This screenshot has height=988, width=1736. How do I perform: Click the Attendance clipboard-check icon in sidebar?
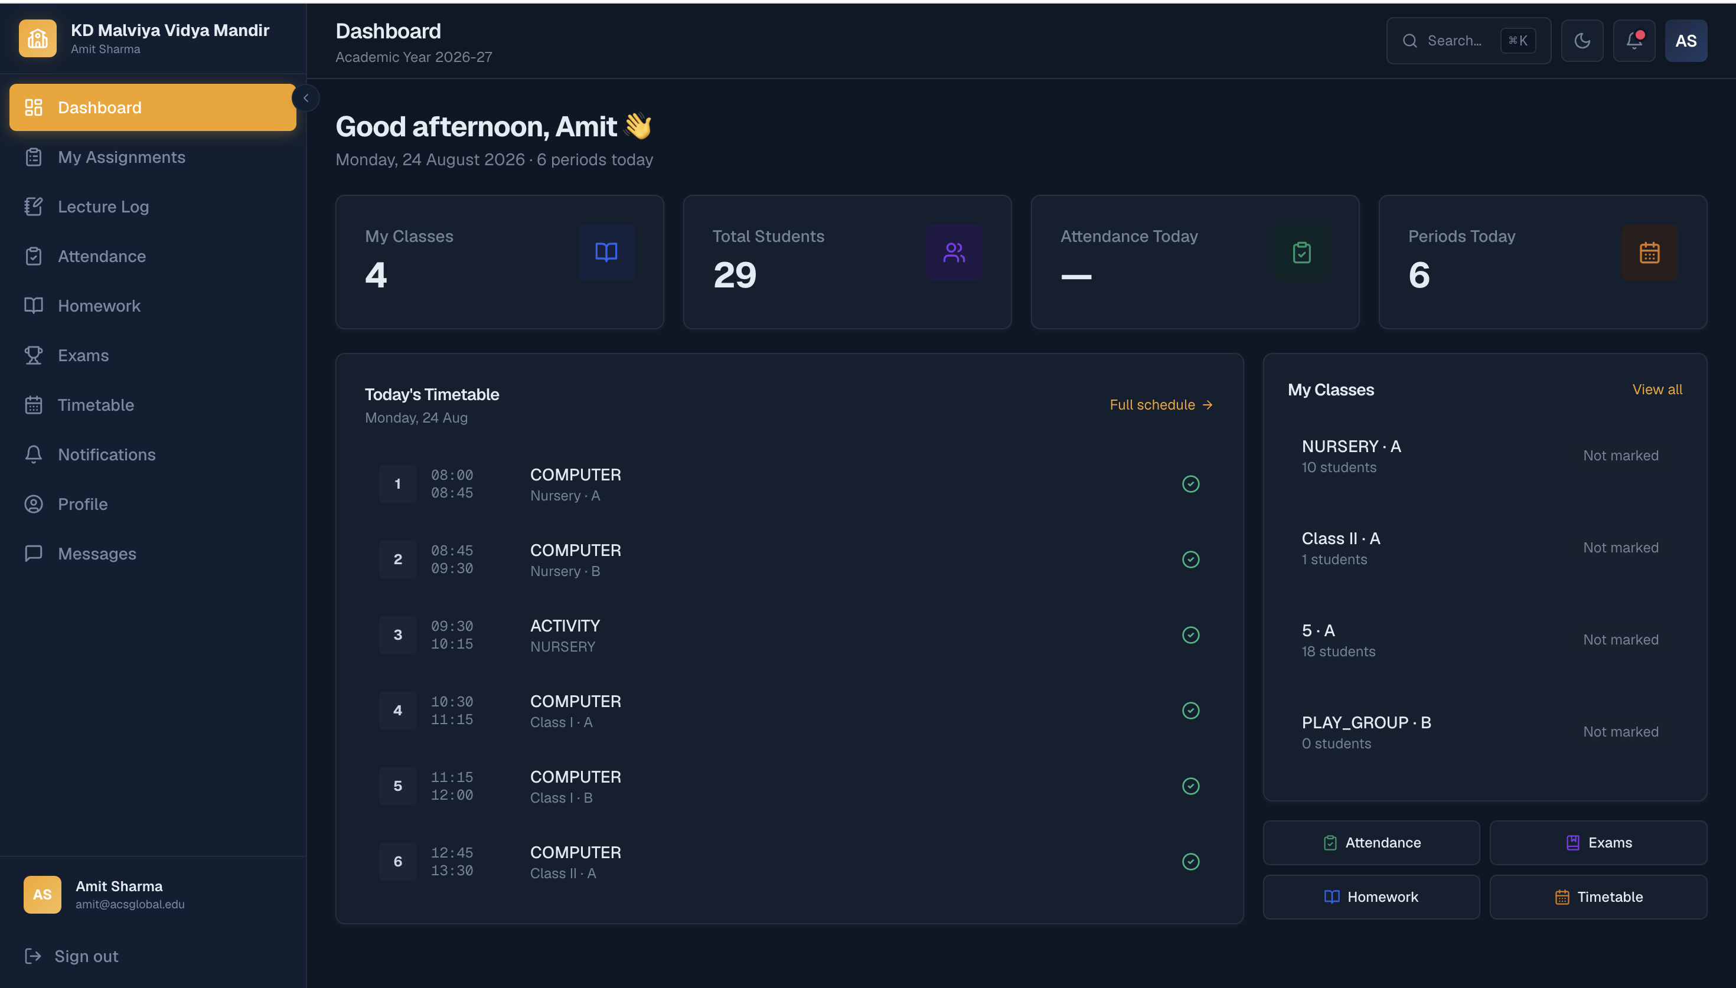[33, 256]
